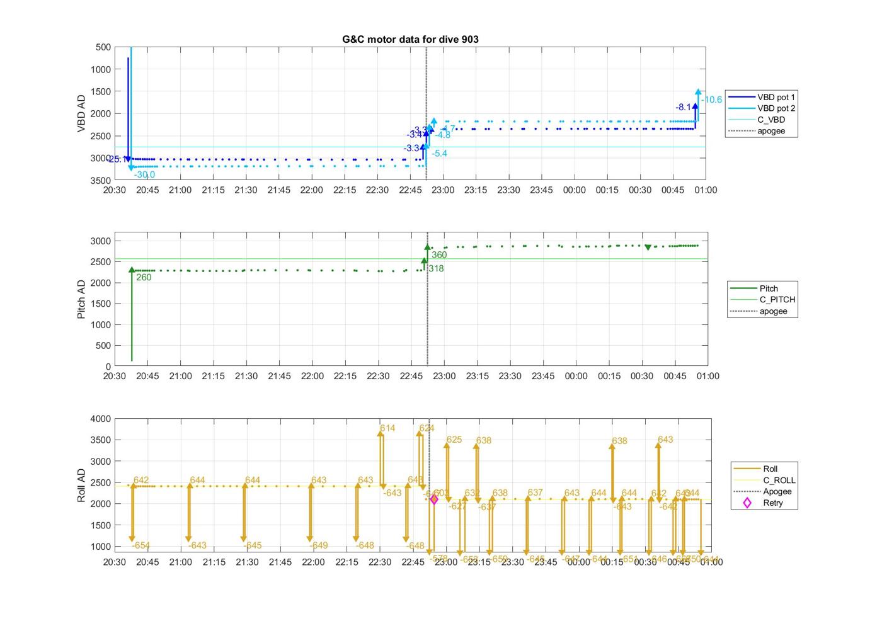Click the -5.4 data label
This screenshot has width=882, height=621.
(440, 153)
